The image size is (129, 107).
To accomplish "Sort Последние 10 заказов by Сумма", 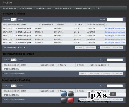I will pos(79,25).
